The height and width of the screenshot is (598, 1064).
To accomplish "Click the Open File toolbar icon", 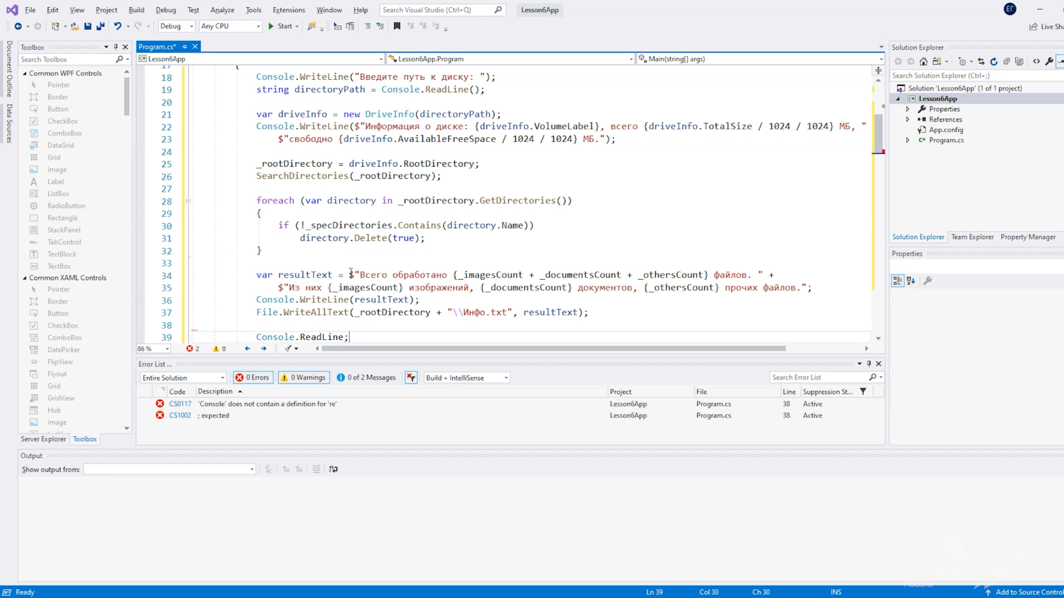I will (x=75, y=26).
